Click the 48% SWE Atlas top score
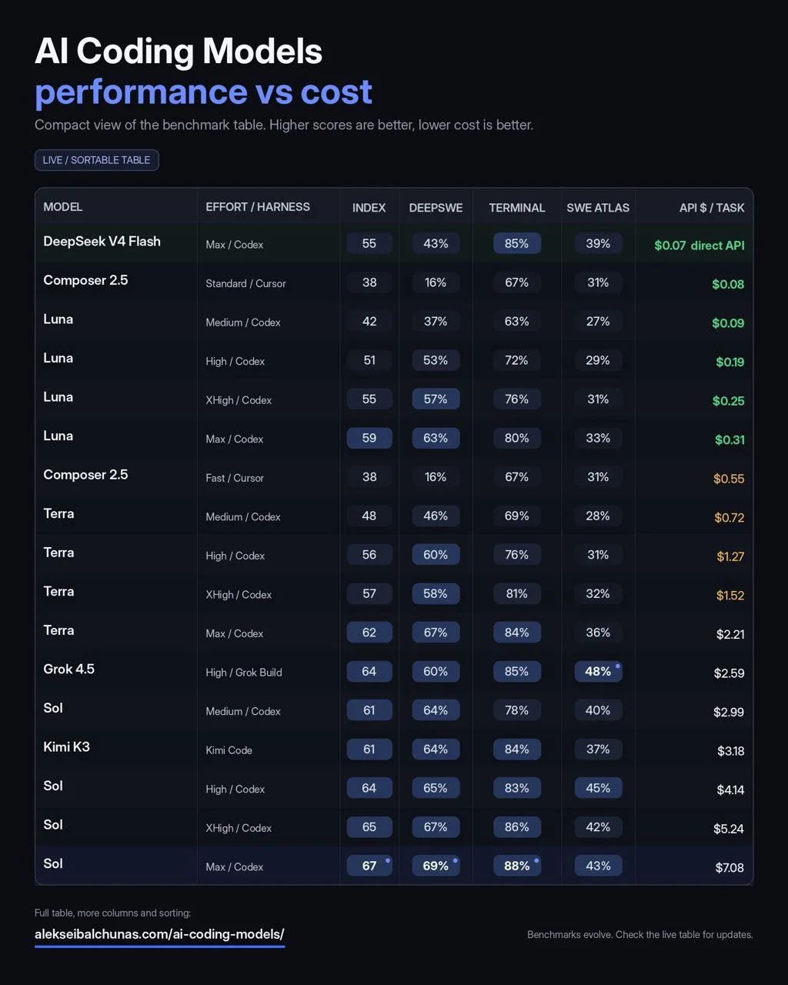This screenshot has width=788, height=985. [598, 671]
